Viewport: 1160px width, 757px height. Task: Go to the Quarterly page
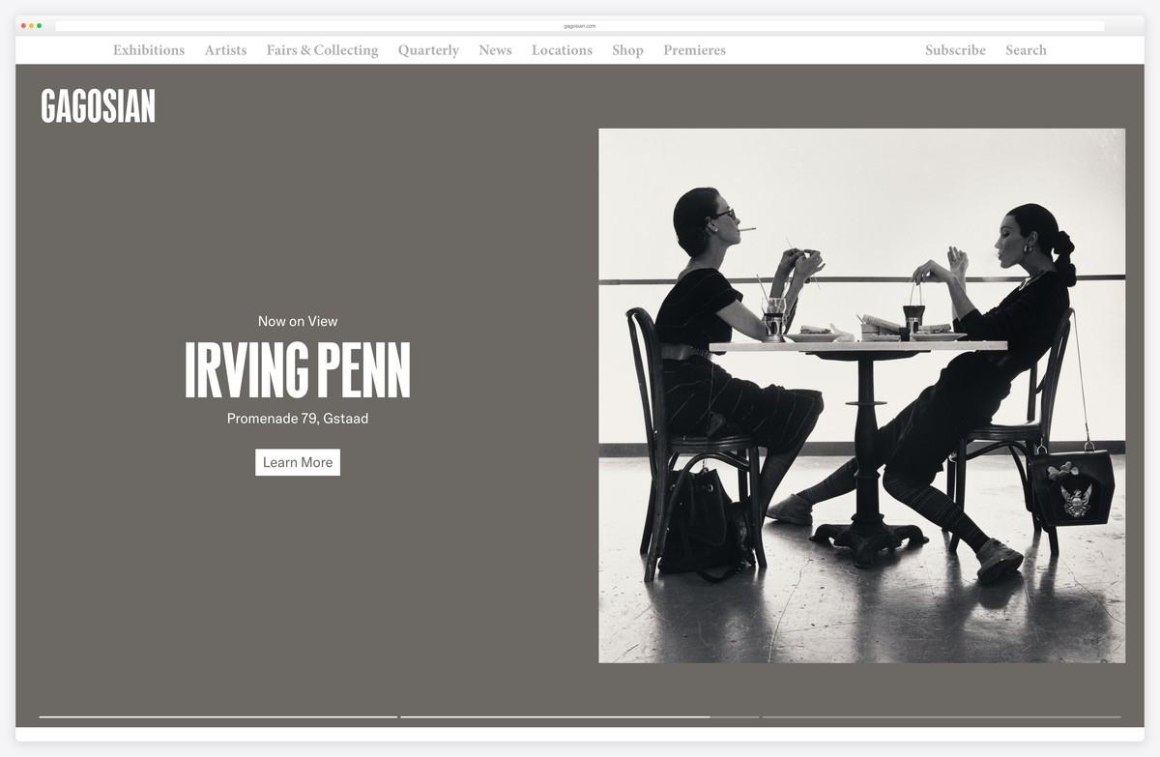point(428,50)
